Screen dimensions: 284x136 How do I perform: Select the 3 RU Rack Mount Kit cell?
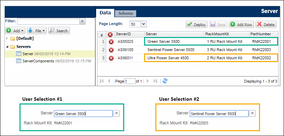pyautogui.click(x=227, y=50)
